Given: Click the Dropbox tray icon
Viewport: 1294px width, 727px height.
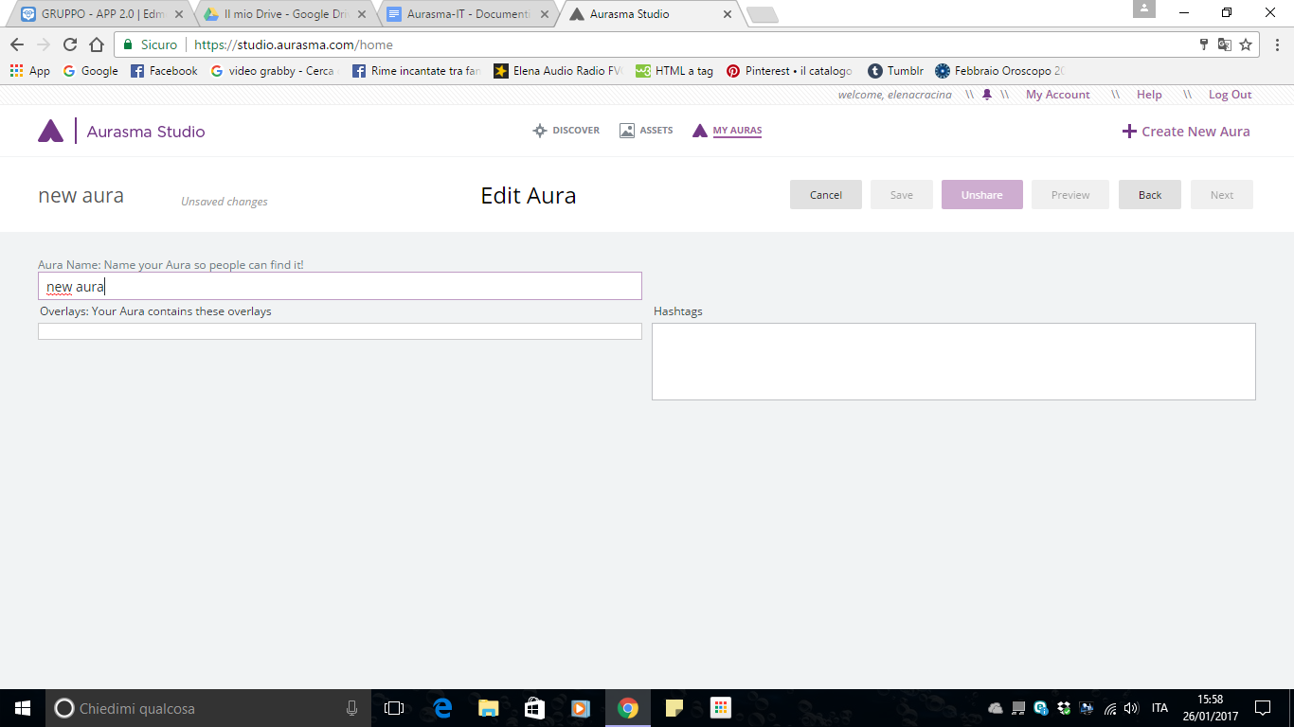Looking at the screenshot, I should (1064, 708).
